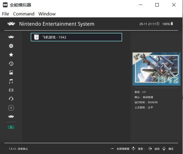Screen dimensions: 183x154
Task: Click the 搜索 hint in footer
Action: (141, 149)
